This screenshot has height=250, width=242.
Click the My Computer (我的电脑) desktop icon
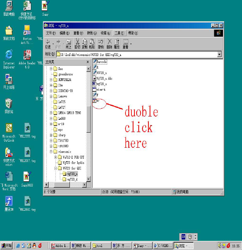point(9,8)
